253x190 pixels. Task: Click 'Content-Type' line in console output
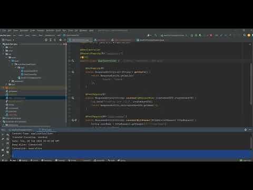tap(33, 134)
